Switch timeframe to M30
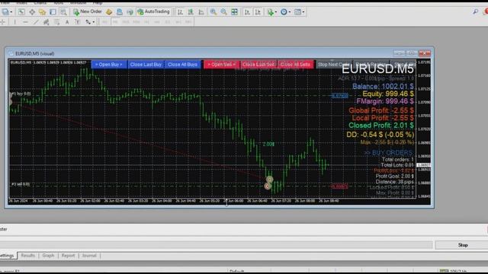This screenshot has height=274, width=488. click(x=136, y=22)
